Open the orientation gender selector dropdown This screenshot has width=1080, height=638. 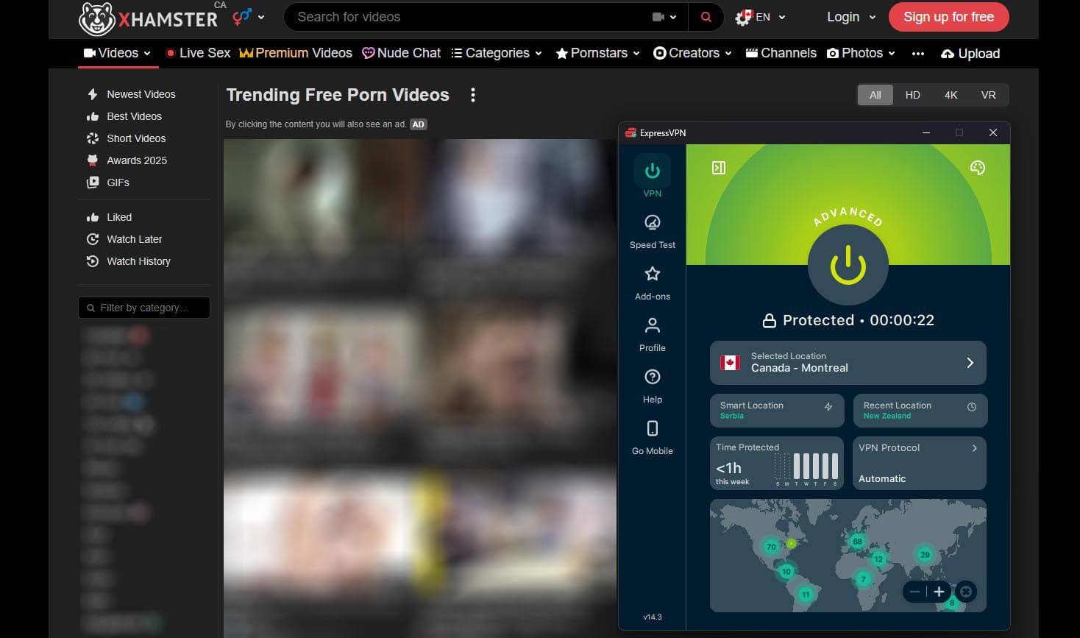(249, 17)
